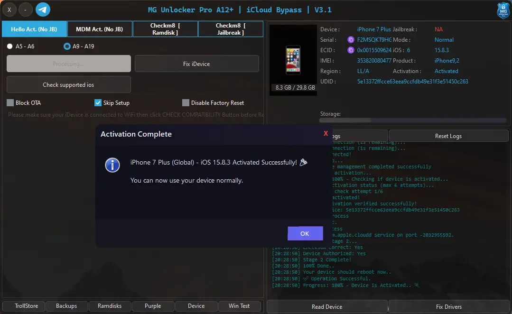Click the minimize dash button in title bar
This screenshot has height=314, width=512.
25,9
